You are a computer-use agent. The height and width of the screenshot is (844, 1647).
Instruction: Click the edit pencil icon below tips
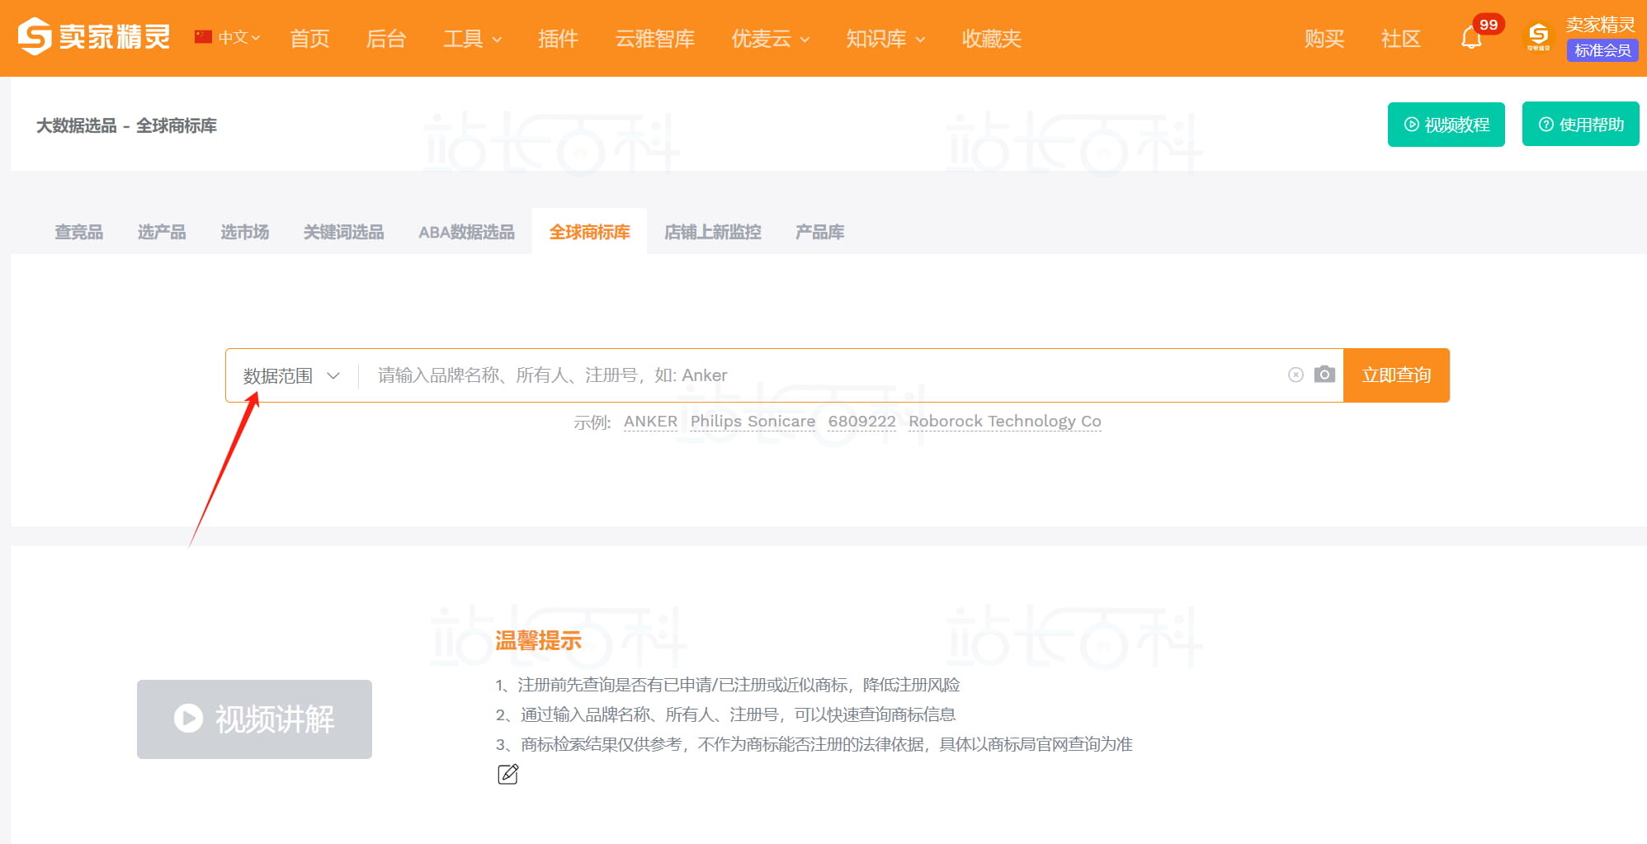click(508, 774)
